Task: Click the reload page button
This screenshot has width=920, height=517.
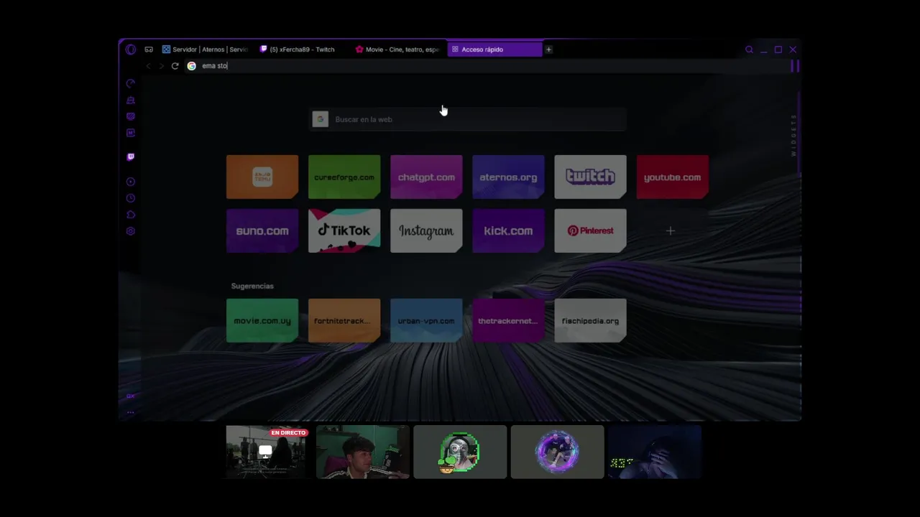Action: point(175,66)
